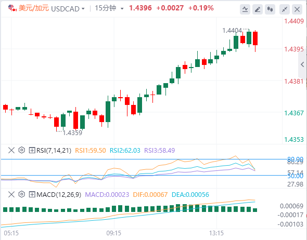Click the 1.4395 price axis label
Screen dimensions: 307x240
coord(294,49)
